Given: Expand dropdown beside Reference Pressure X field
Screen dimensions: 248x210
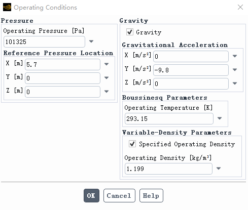Looking at the screenshot, I should pyautogui.click(x=107, y=64).
